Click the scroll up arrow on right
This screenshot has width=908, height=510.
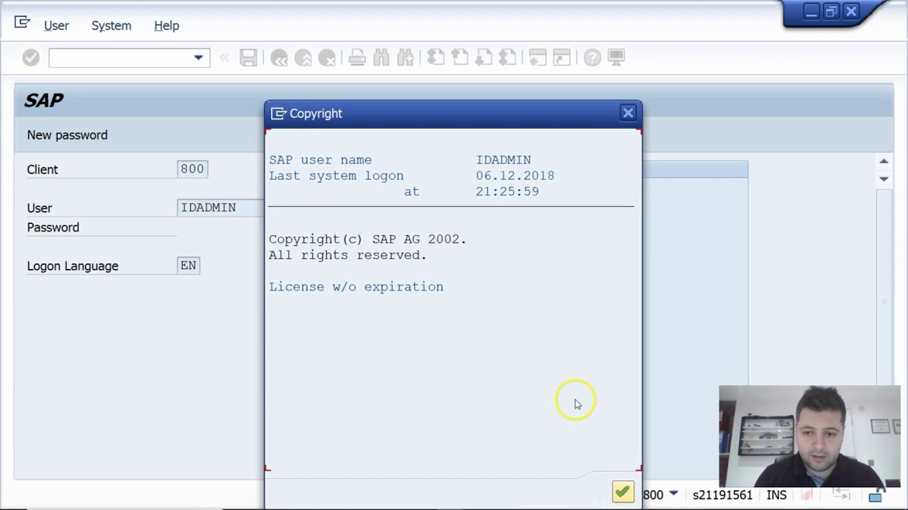click(884, 161)
